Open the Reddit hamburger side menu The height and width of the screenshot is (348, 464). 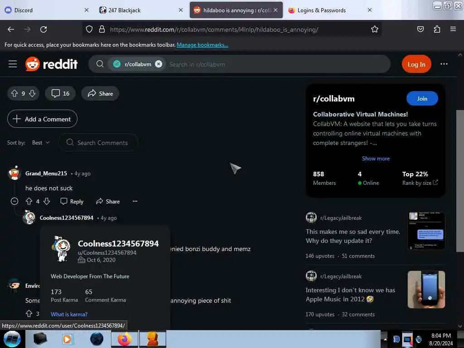(x=13, y=64)
